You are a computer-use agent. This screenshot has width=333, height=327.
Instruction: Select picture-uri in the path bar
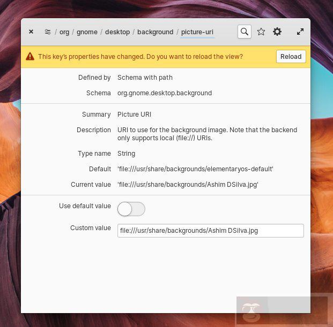tap(197, 32)
